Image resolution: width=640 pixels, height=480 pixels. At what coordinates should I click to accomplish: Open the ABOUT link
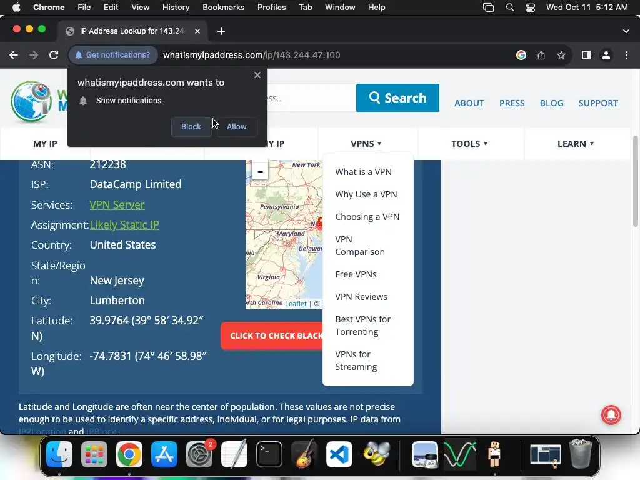coord(469,103)
